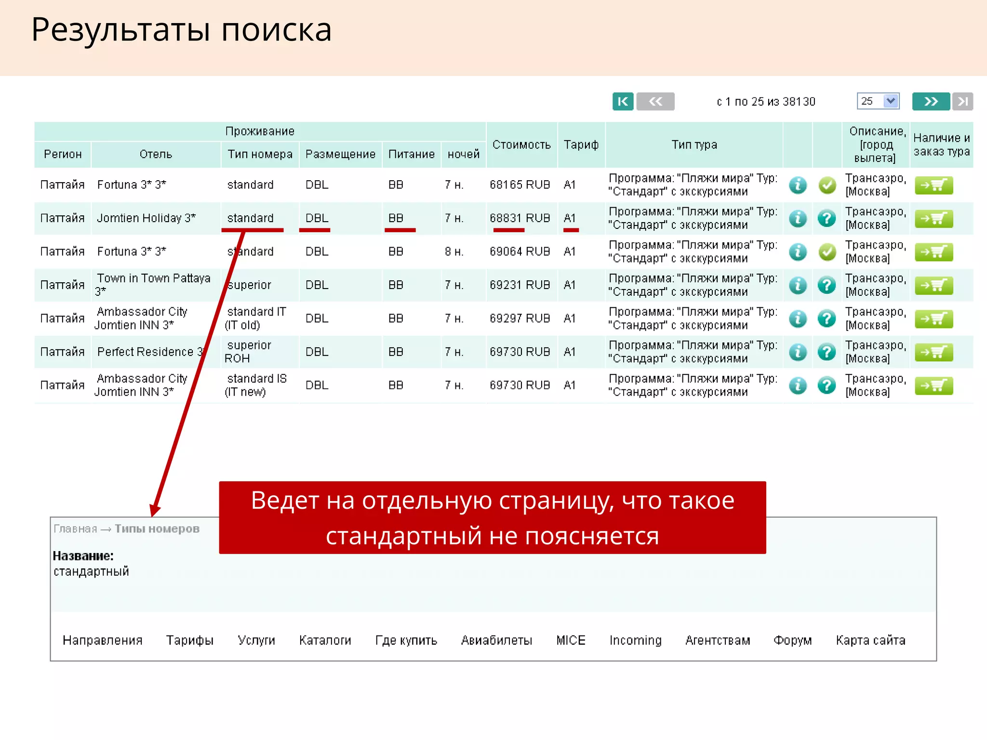The height and width of the screenshot is (740, 987).
Task: Open Тарифы menu item
Action: click(190, 640)
